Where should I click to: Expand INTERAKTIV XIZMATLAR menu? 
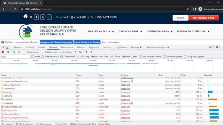pos(193,32)
